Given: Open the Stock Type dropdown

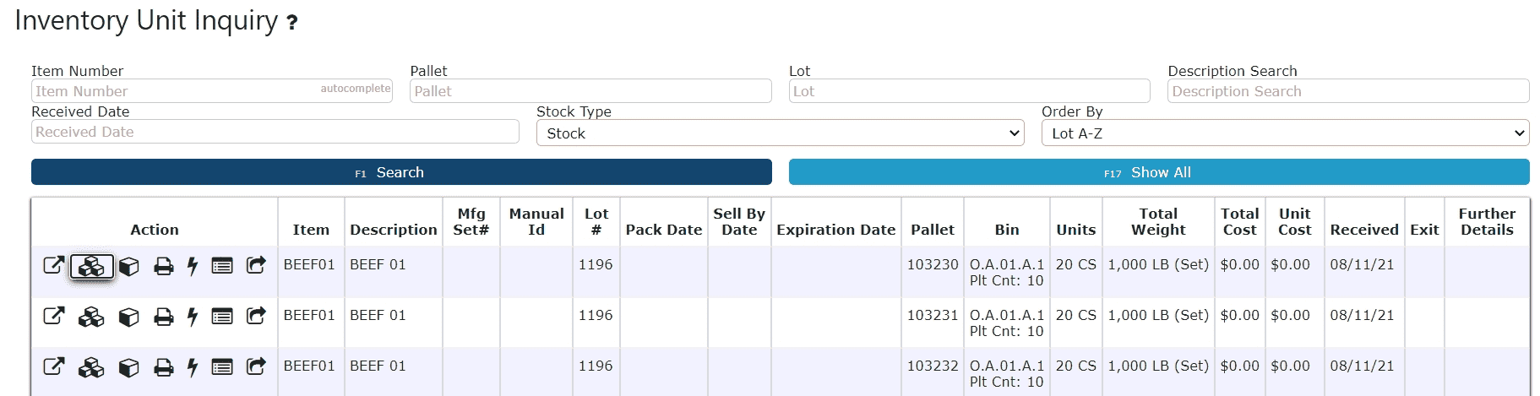Looking at the screenshot, I should pyautogui.click(x=780, y=133).
